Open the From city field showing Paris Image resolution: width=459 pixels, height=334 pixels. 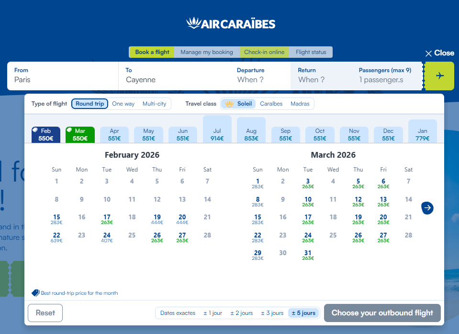click(x=63, y=75)
